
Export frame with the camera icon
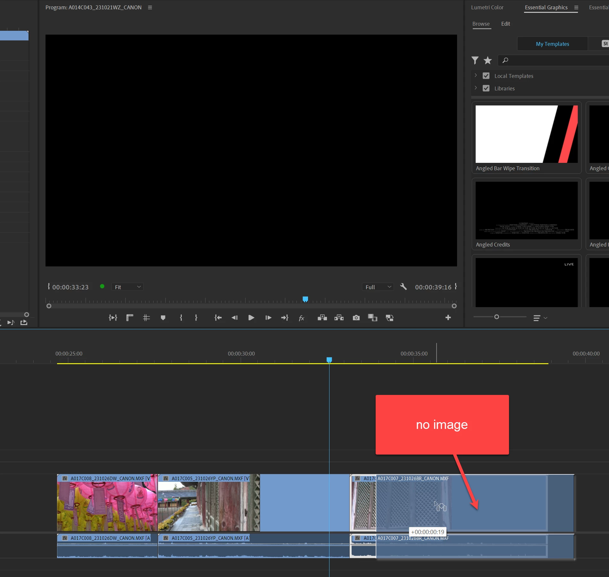[356, 318]
